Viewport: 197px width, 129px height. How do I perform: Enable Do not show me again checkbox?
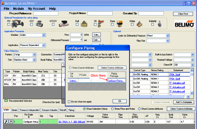(69, 102)
